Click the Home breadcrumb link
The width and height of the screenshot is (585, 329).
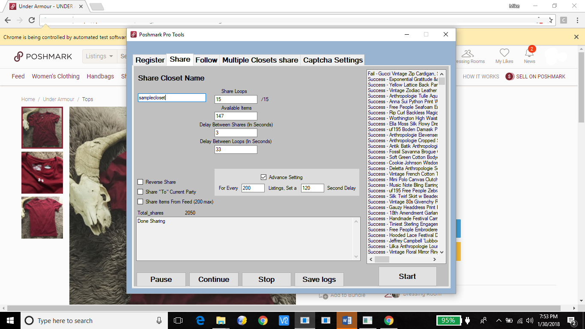(28, 99)
